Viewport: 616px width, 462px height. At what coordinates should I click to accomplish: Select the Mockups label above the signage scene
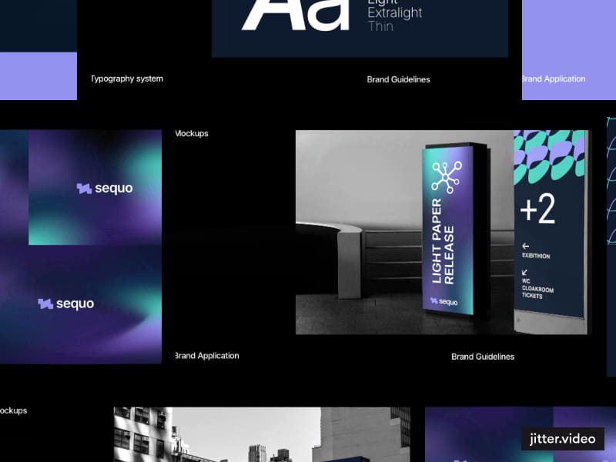click(x=190, y=133)
